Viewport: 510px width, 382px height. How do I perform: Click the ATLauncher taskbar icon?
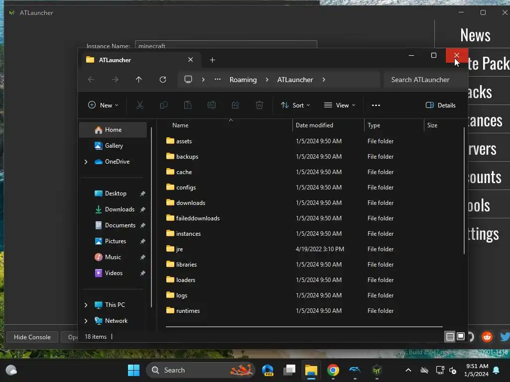377,370
